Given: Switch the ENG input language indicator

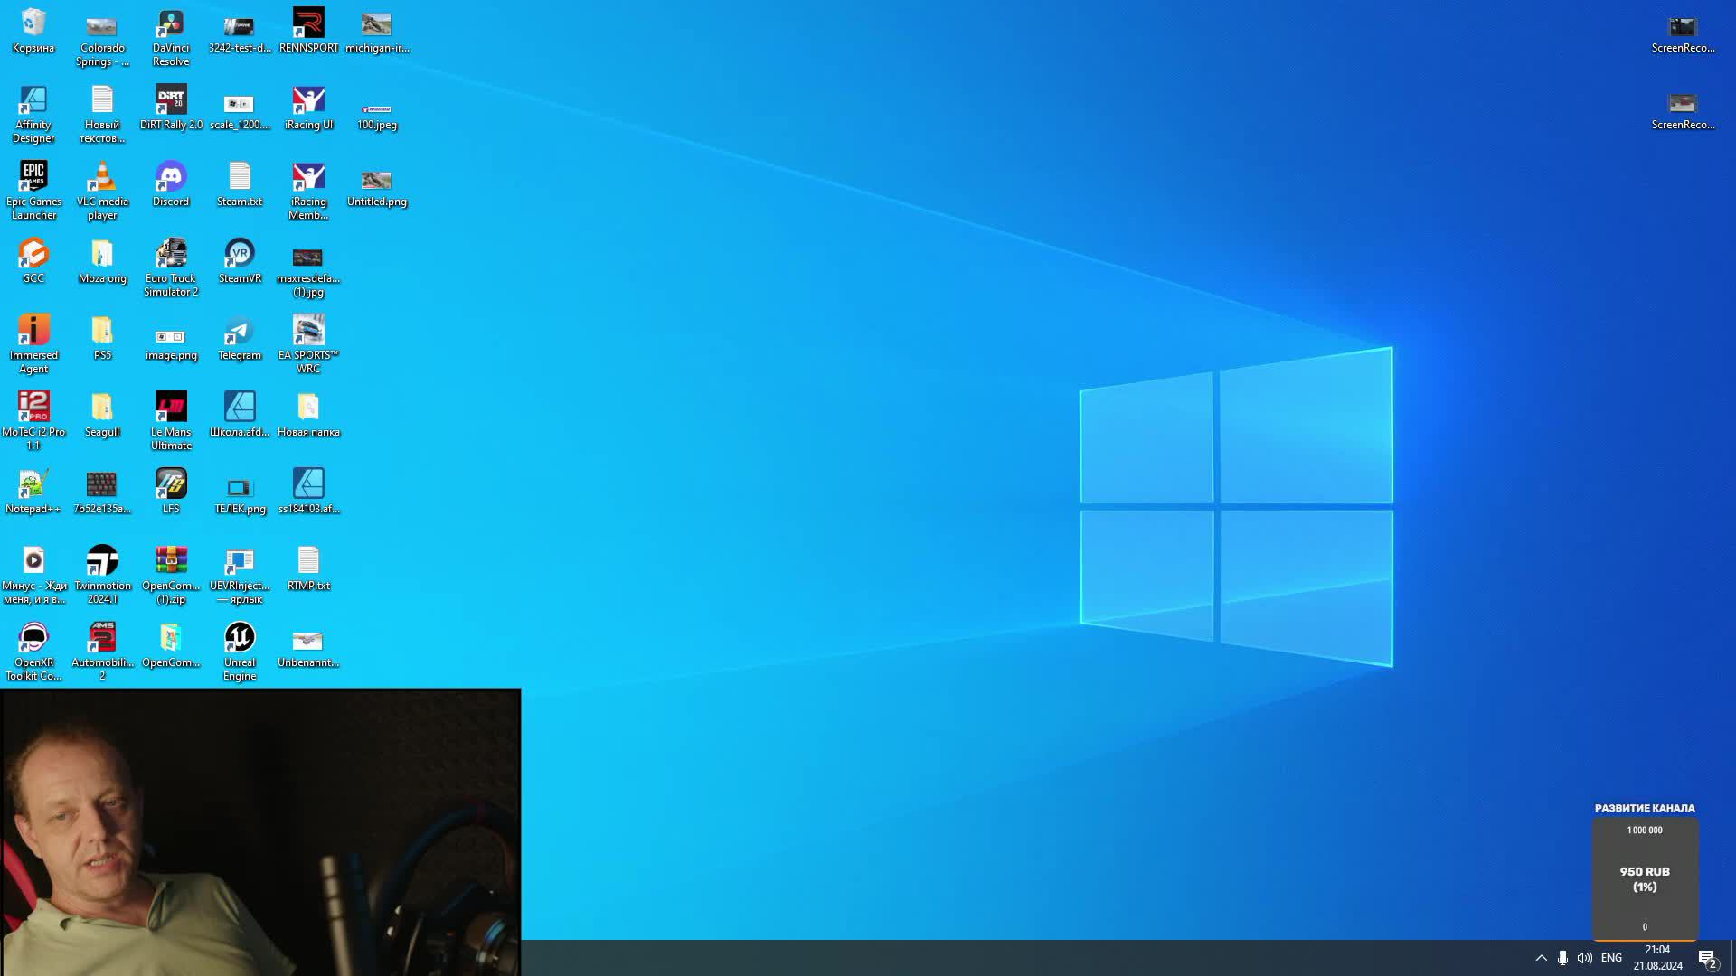Looking at the screenshot, I should (x=1611, y=958).
